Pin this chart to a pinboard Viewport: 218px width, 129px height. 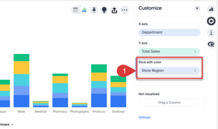[94, 10]
